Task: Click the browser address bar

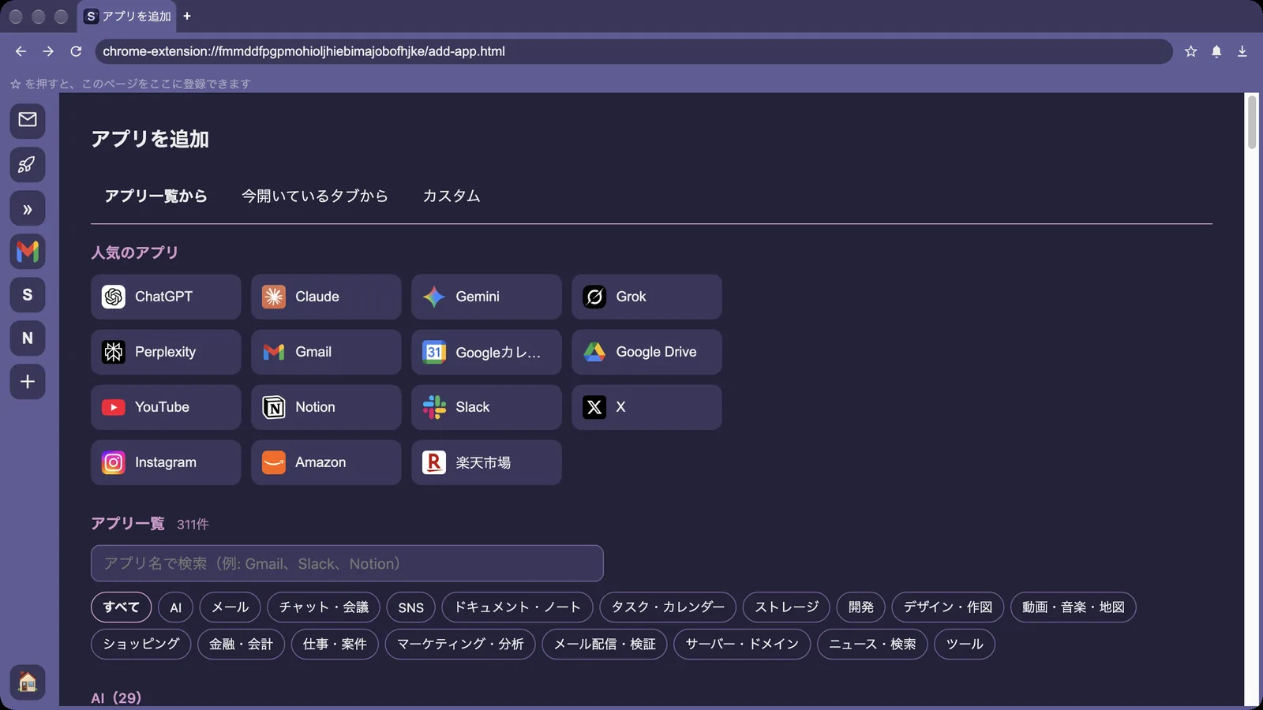Action: coord(634,51)
